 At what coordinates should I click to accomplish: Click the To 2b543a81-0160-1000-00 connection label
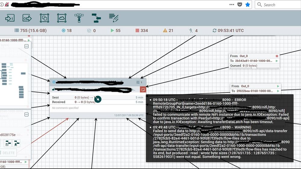tap(251, 61)
